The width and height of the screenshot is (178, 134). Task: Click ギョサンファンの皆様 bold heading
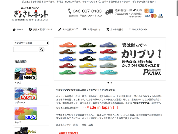point(85,90)
